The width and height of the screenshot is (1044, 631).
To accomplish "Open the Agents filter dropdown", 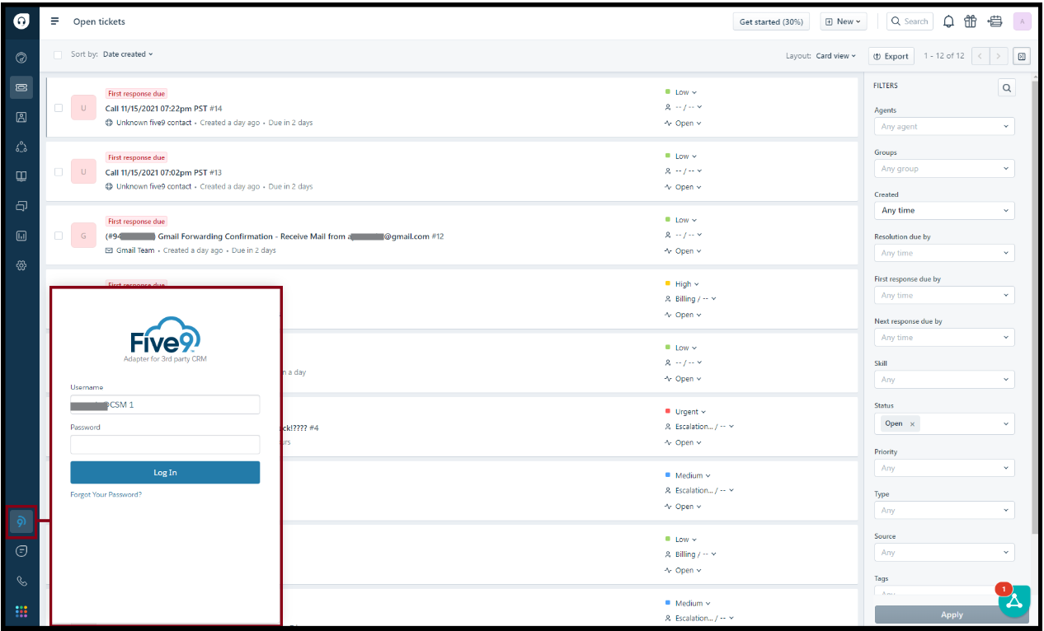I will point(944,127).
